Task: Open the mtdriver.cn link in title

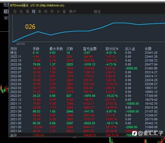Action: [x=52, y=5]
